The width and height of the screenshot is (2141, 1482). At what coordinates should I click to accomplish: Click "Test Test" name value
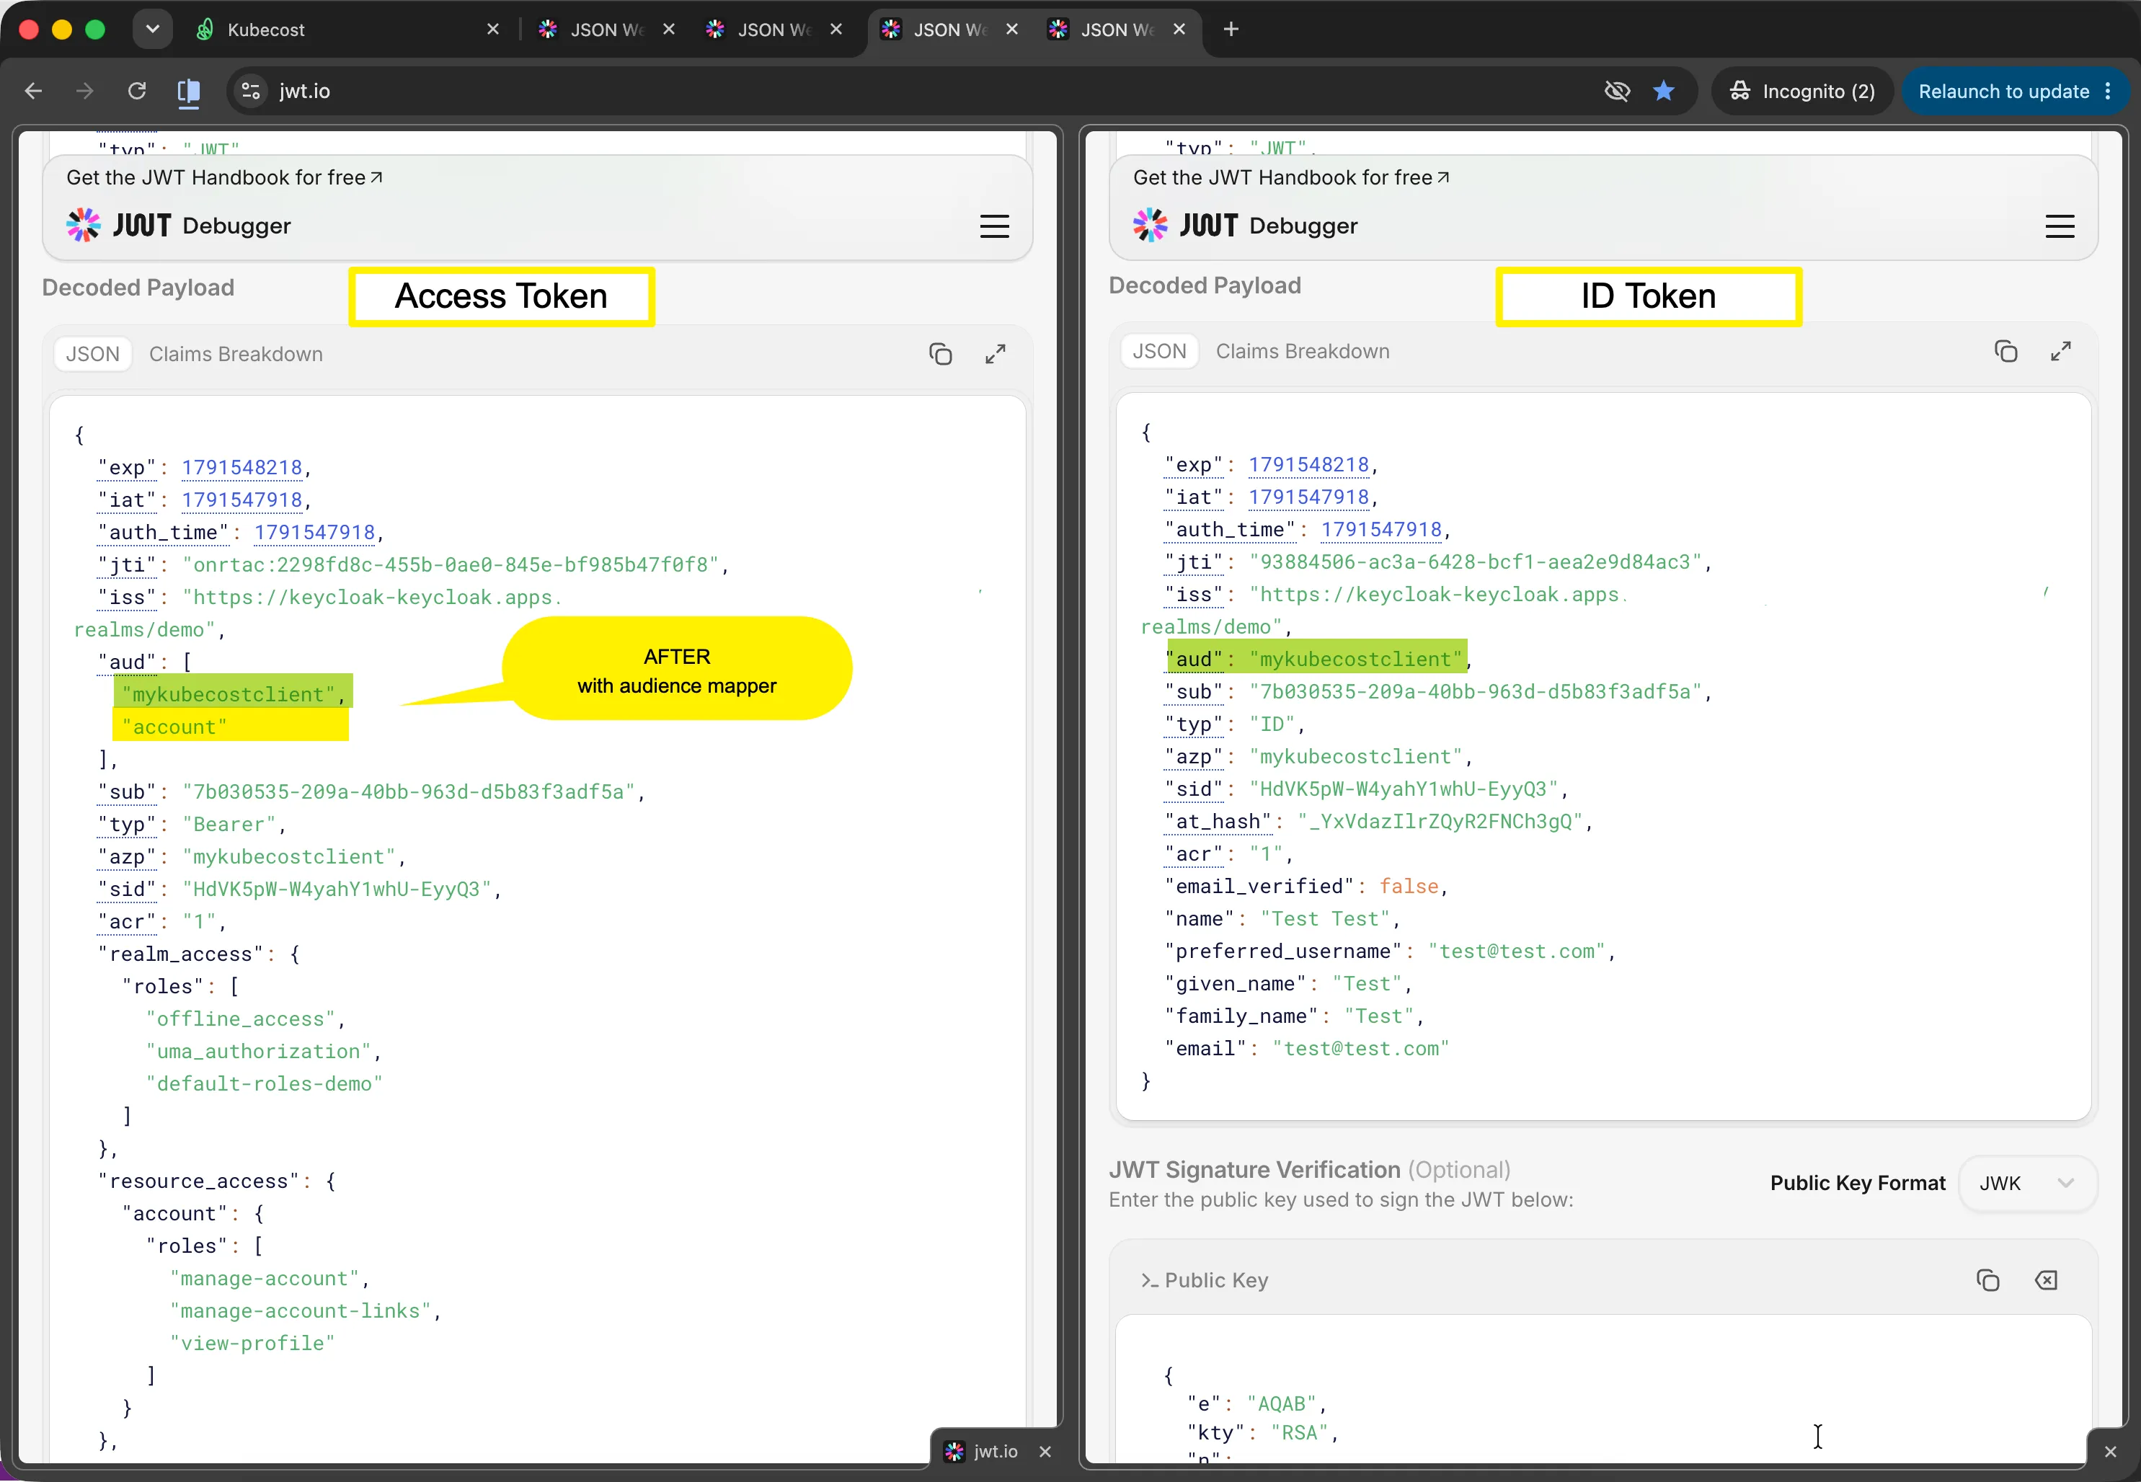pos(1325,919)
